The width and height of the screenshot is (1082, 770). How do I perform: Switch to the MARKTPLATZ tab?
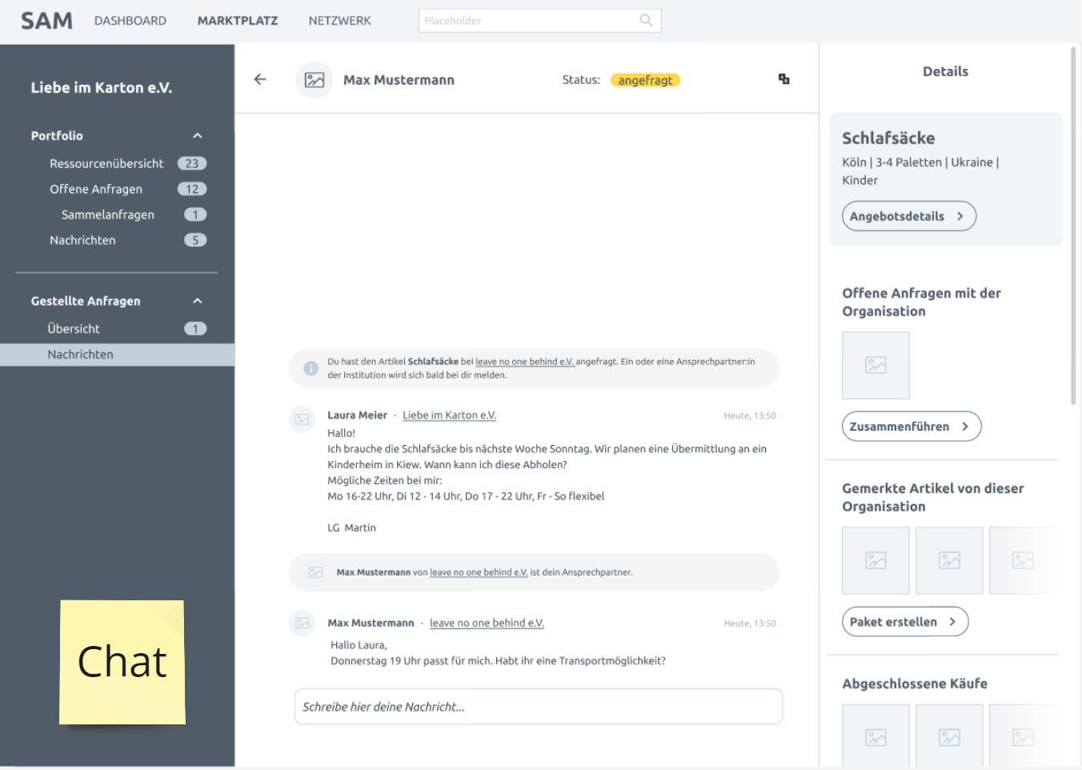click(238, 21)
